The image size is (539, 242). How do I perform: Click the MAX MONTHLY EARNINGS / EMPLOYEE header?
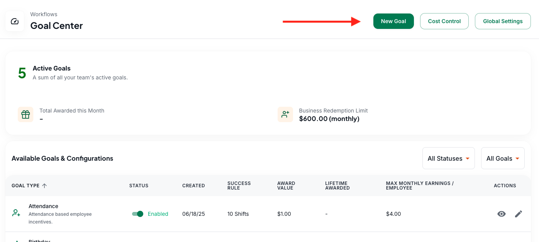pos(420,186)
